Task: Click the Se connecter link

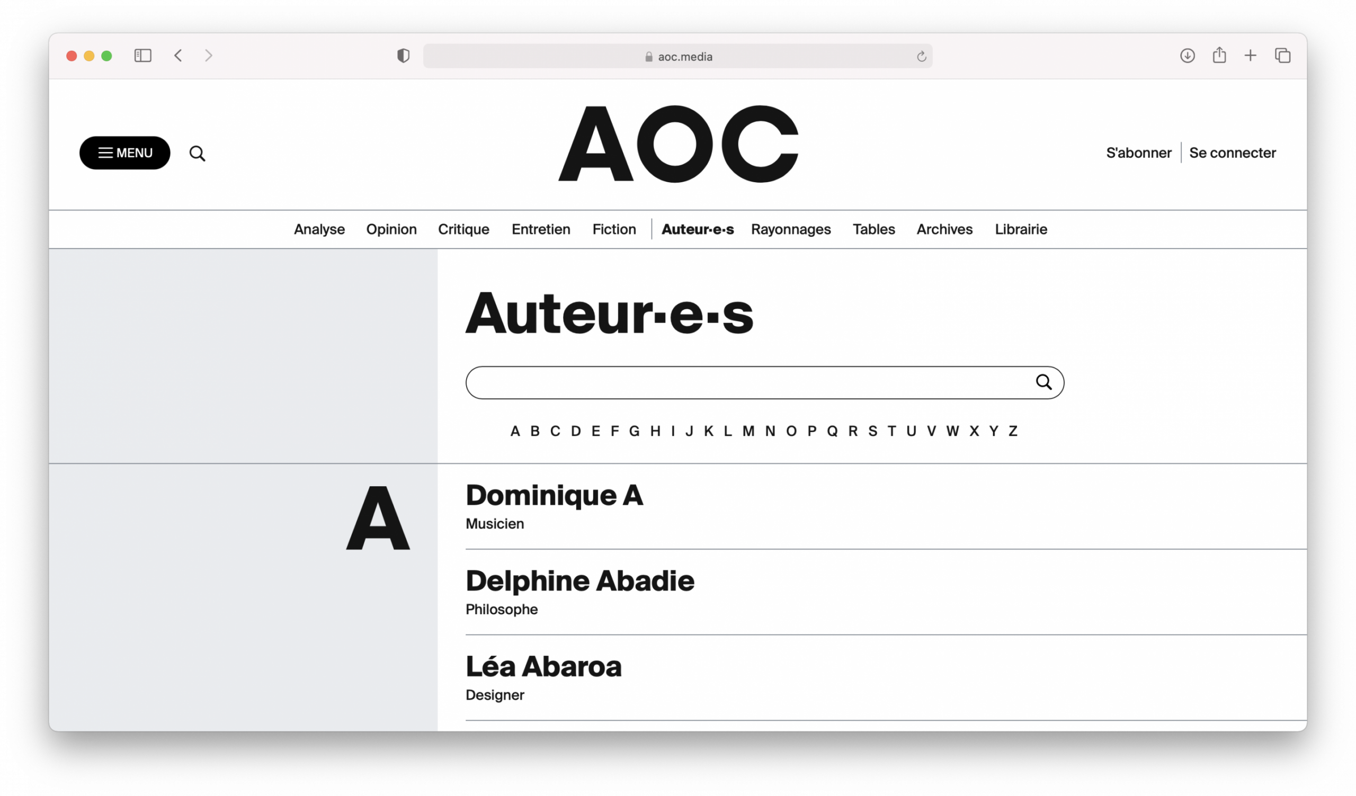Action: (x=1232, y=153)
